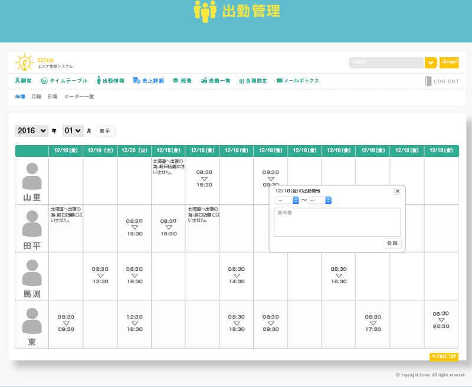Expand the month dropdown showing 01
The width and height of the screenshot is (472, 387).
(x=73, y=131)
